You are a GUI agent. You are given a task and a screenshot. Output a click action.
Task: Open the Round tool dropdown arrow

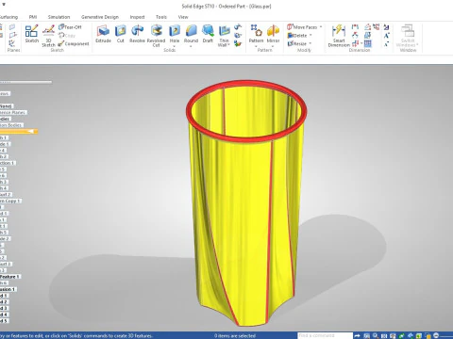tap(191, 46)
